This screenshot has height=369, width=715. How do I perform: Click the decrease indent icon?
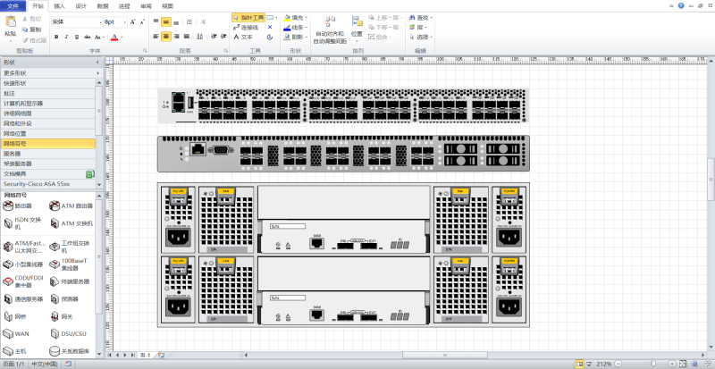coord(213,37)
